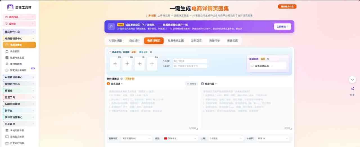Click the round down-chevron button on right edge
This screenshot has width=360, height=147.
(x=352, y=80)
